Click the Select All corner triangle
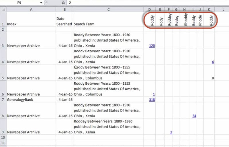Viewport: 229px width, 147px height. pos(3,9)
